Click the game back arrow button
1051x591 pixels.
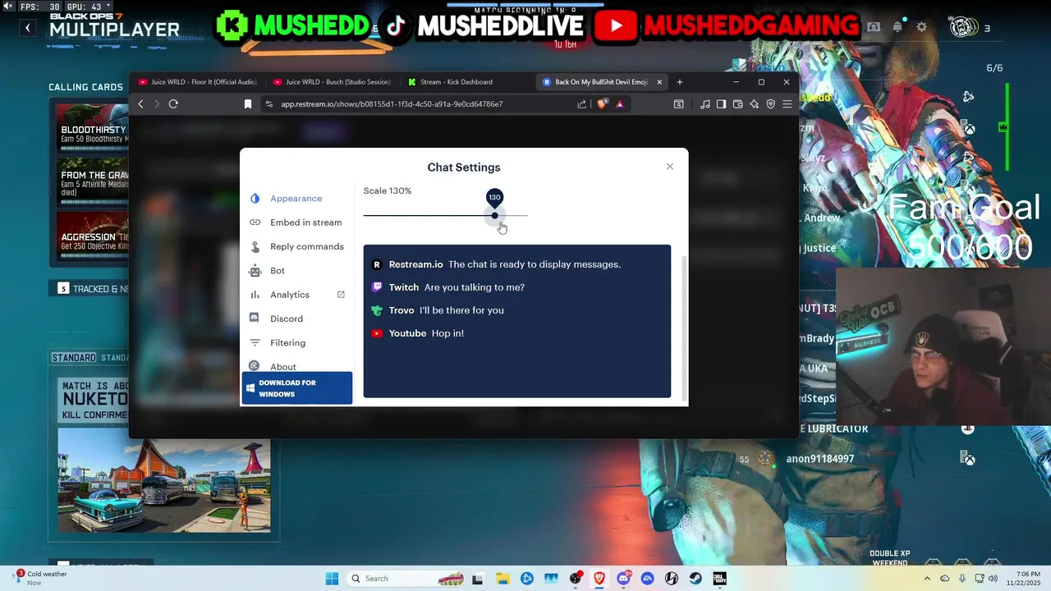(27, 28)
